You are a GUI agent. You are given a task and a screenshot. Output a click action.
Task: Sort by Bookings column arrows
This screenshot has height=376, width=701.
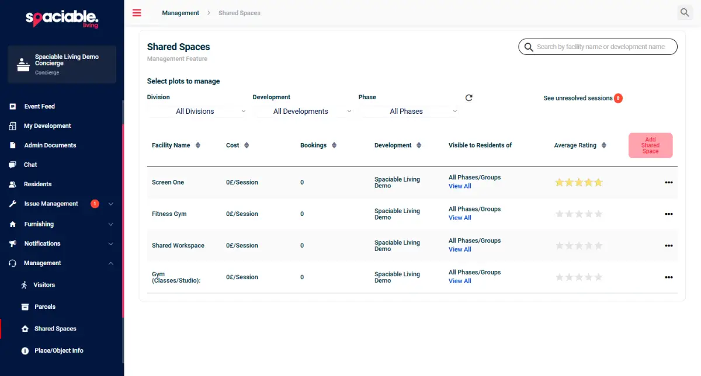coord(334,145)
